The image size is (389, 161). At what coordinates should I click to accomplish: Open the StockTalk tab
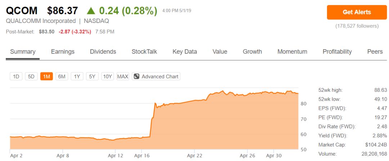point(144,52)
